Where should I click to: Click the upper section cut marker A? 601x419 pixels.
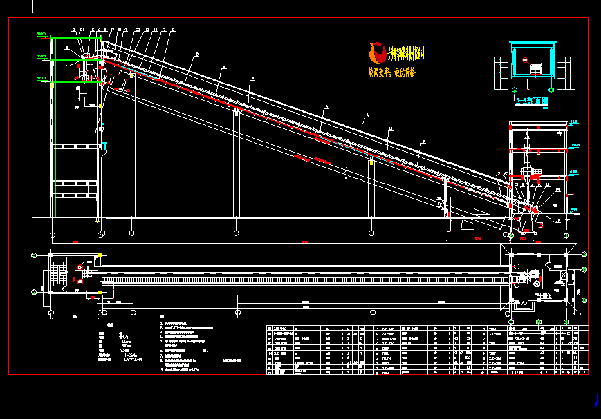(x=367, y=115)
